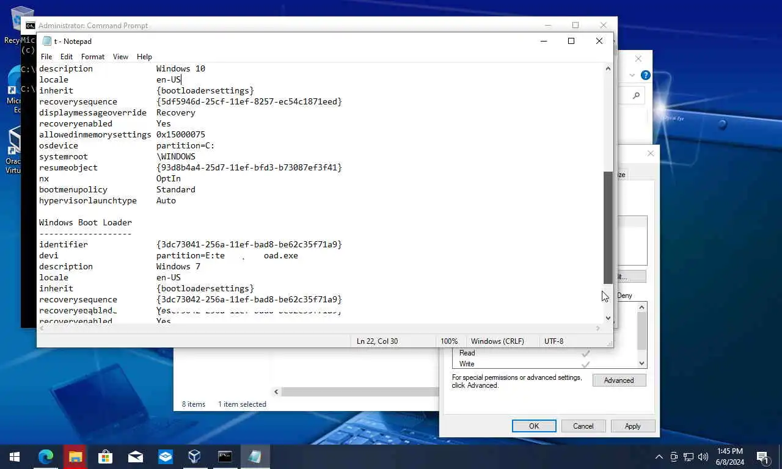Click the resumeobject GUID value
Viewport: 782px width, 469px height.
(x=249, y=167)
